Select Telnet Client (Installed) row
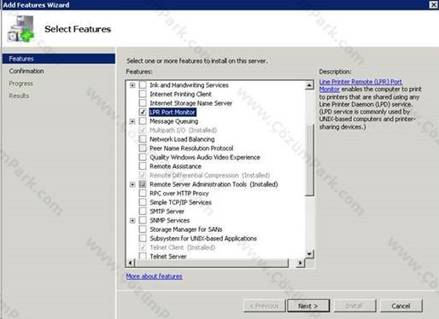439x319 pixels. [183, 247]
